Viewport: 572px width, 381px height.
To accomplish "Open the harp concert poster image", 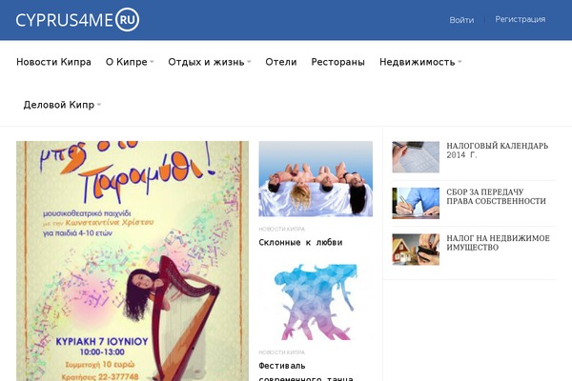I will [133, 261].
